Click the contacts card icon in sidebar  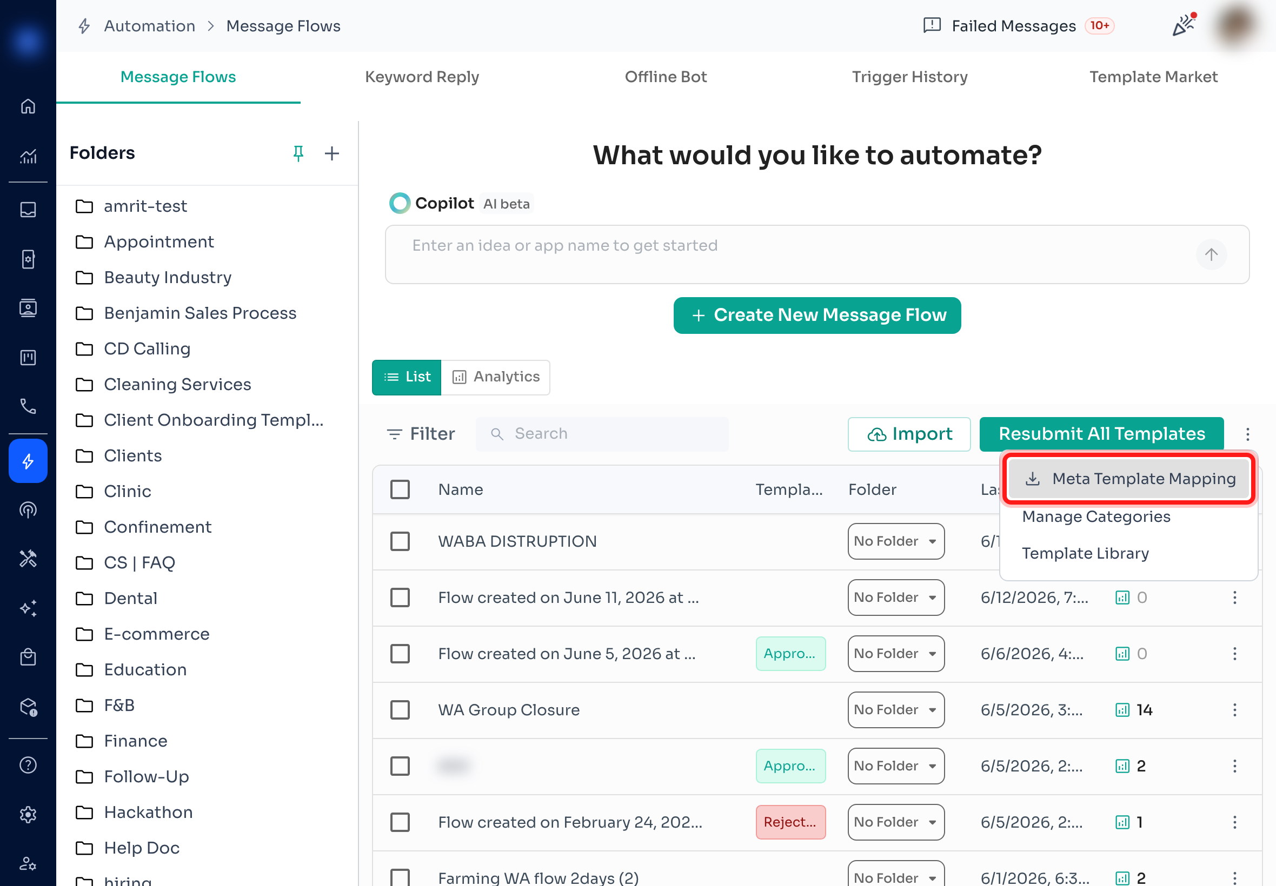tap(28, 308)
